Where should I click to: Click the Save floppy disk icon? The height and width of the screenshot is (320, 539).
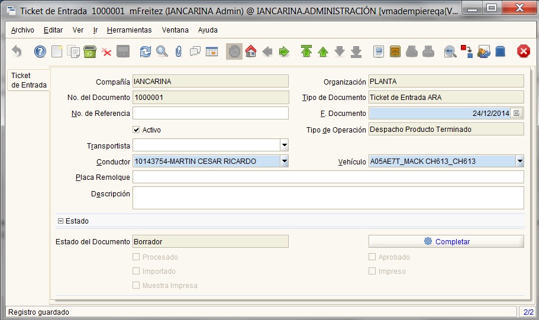123,51
